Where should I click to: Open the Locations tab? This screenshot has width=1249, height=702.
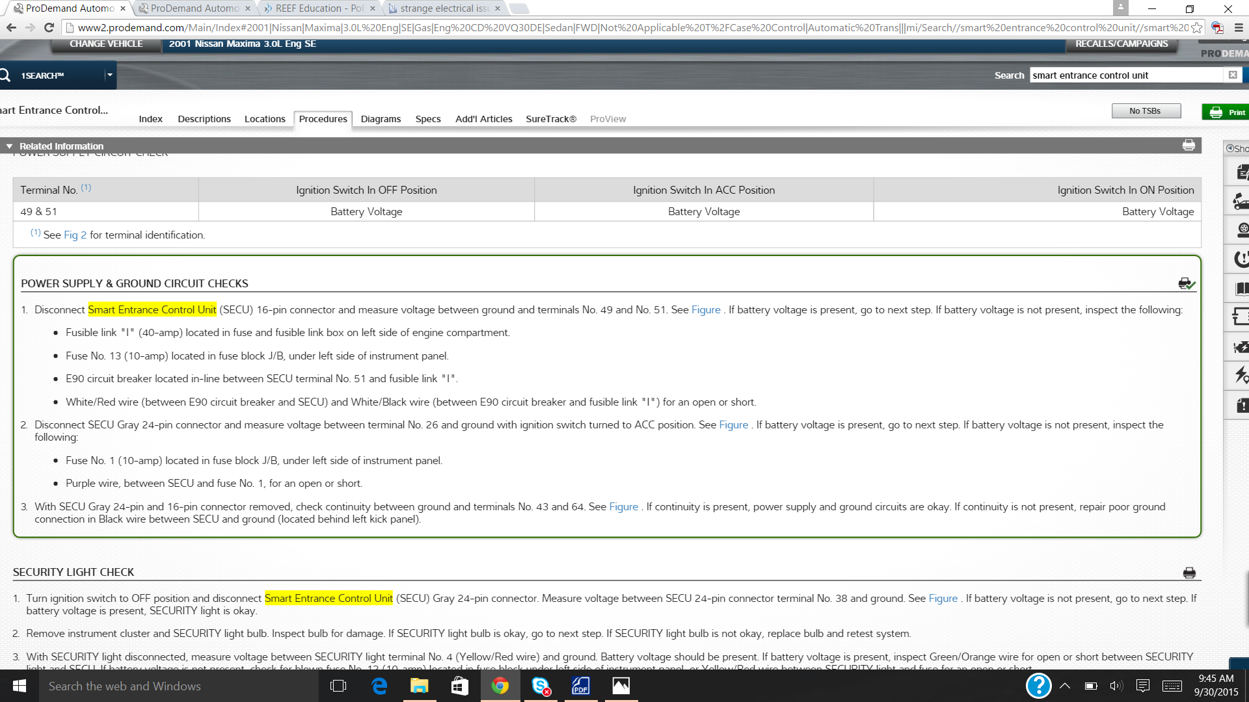point(265,119)
